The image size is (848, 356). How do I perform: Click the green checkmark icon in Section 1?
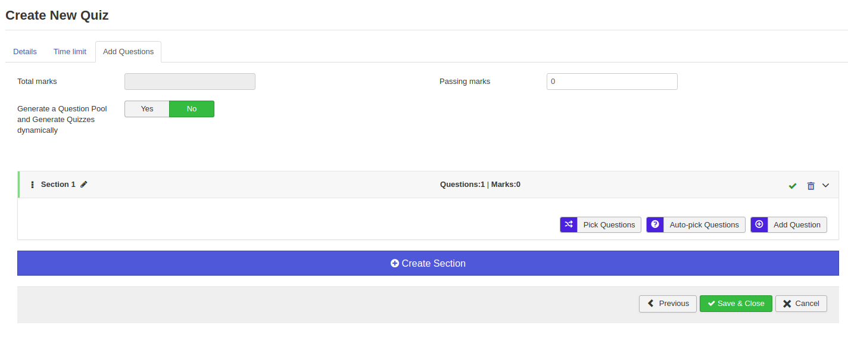[x=792, y=186]
